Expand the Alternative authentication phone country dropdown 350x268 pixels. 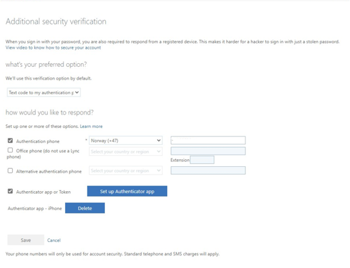[126, 171]
